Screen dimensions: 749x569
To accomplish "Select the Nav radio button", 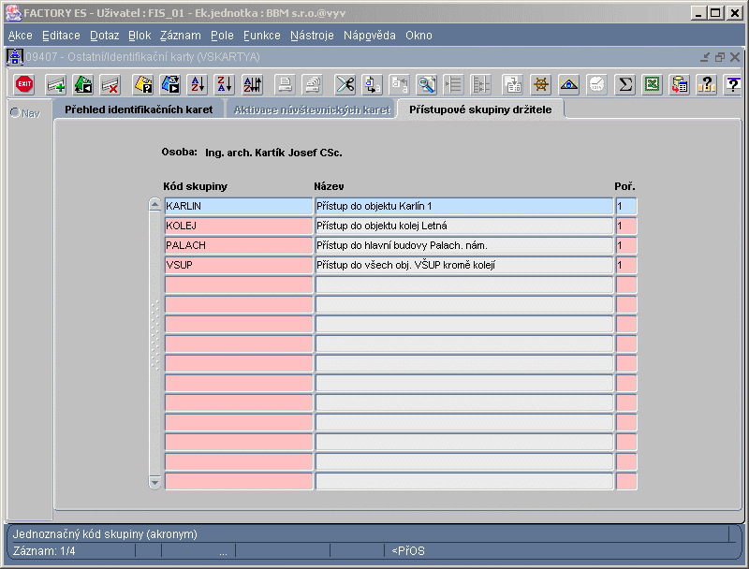I will (15, 113).
